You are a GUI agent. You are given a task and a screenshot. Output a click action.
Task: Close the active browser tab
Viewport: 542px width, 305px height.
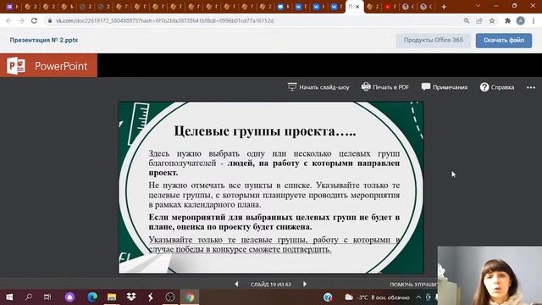[x=357, y=7]
